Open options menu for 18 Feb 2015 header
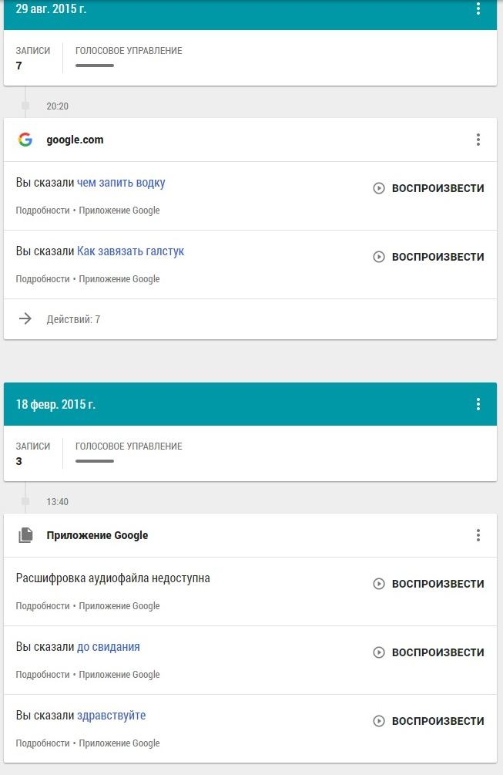This screenshot has height=775, width=503. coord(478,404)
